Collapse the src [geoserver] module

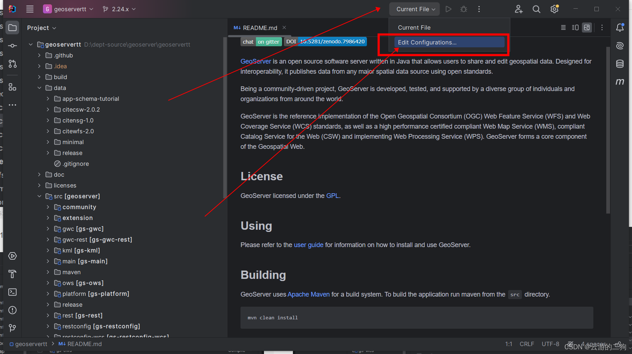pos(39,196)
